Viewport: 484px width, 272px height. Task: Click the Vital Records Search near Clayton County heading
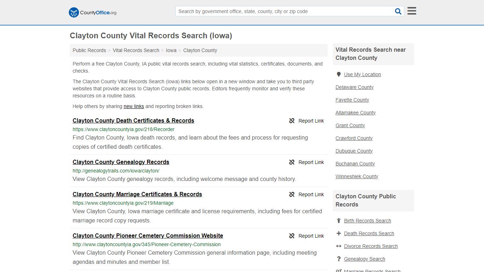pos(371,54)
